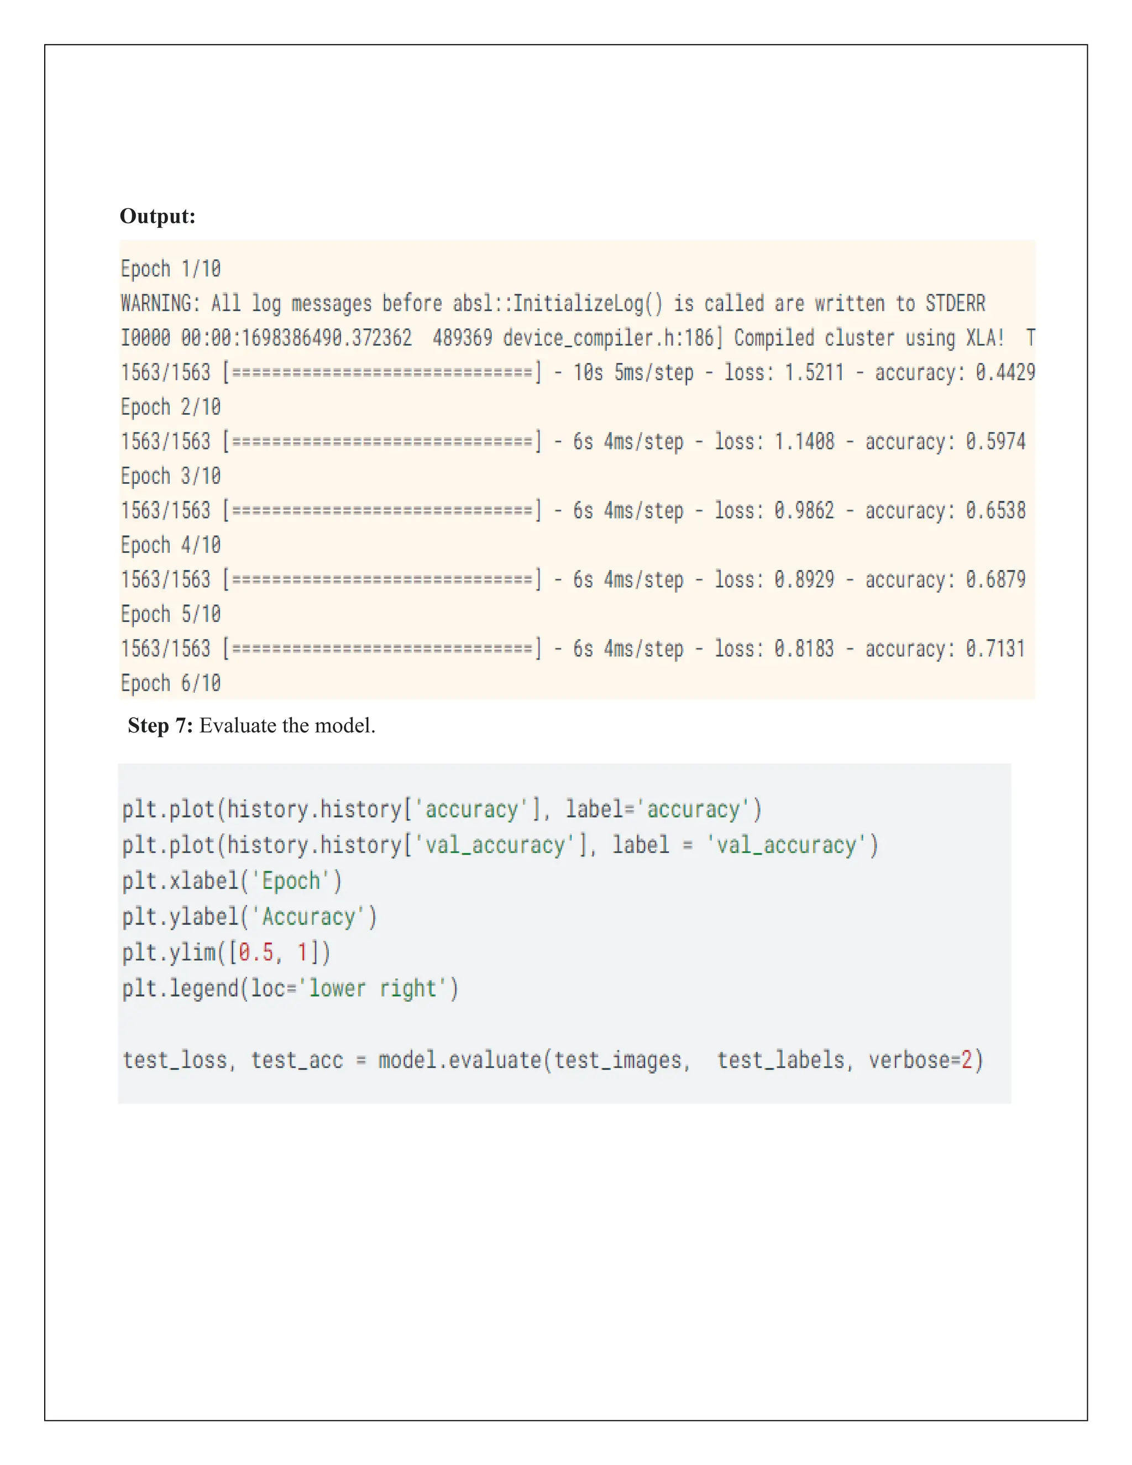Click the plt.ylabel('Accuracy') code line
The height and width of the screenshot is (1465, 1132).
click(250, 917)
